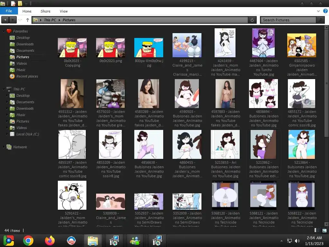
Task: Expand the ribbon with the chevron
Action: [318, 11]
